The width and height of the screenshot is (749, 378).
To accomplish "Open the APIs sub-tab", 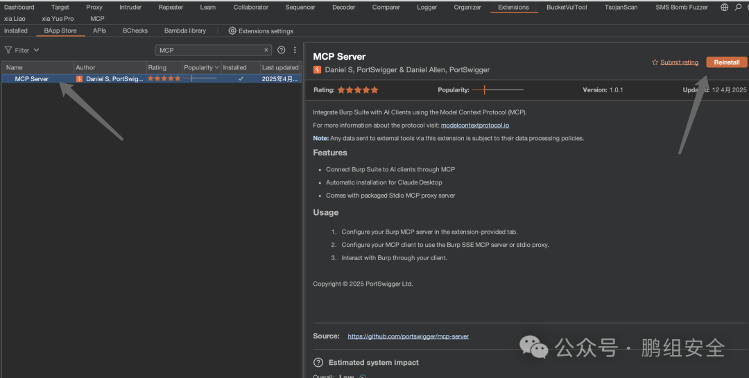I will pos(99,31).
